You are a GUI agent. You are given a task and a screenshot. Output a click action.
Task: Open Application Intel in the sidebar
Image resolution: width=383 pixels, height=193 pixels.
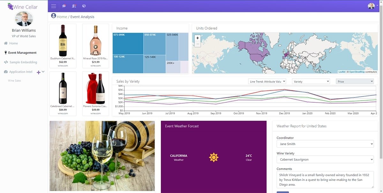point(21,72)
